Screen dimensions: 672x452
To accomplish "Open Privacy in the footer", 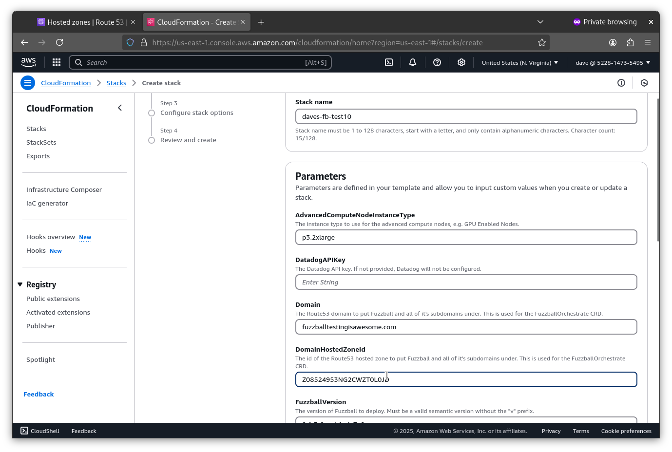I will point(551,431).
